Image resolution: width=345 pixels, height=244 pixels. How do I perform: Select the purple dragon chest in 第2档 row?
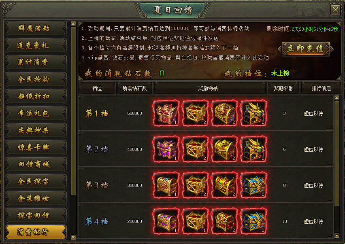(166, 149)
